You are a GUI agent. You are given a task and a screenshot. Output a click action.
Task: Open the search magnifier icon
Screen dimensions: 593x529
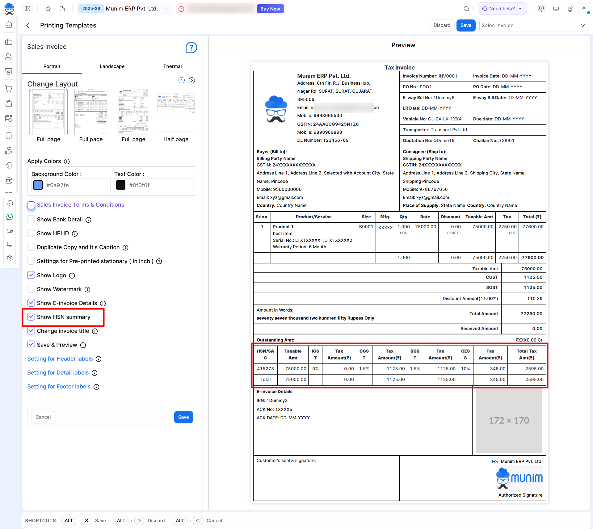click(x=466, y=9)
